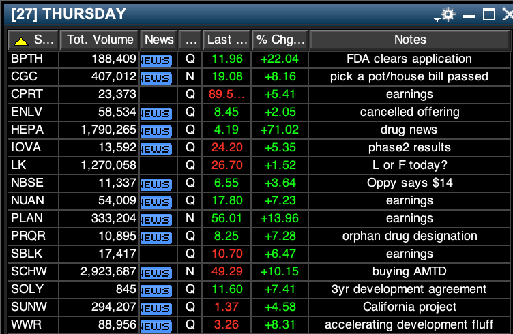513x334 pixels.
Task: Select the PRQR symbol cell
Action: click(x=33, y=236)
